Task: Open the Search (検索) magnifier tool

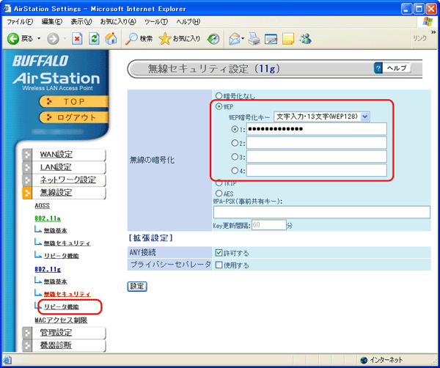Action: click(131, 38)
